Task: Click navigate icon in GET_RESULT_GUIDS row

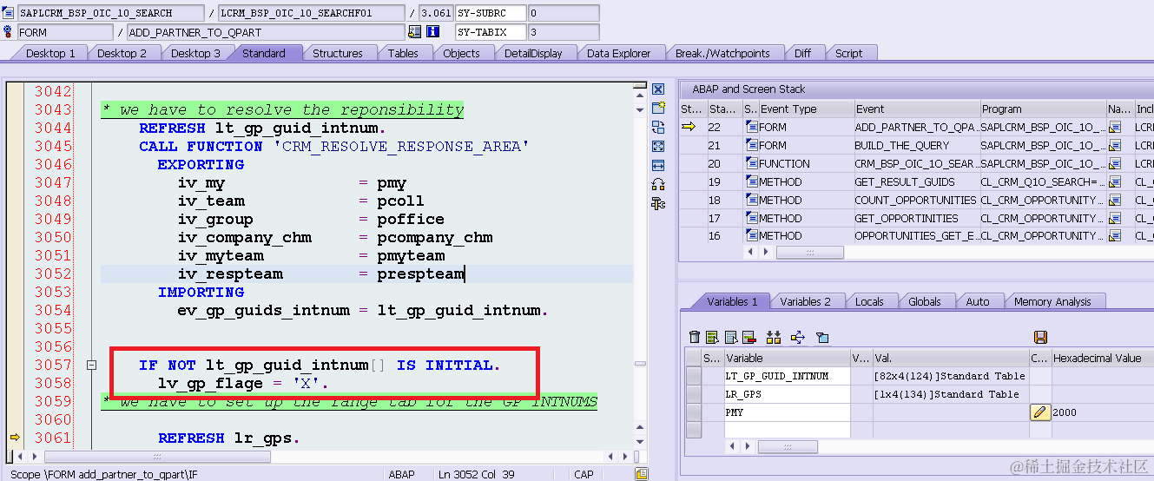Action: tap(1115, 181)
